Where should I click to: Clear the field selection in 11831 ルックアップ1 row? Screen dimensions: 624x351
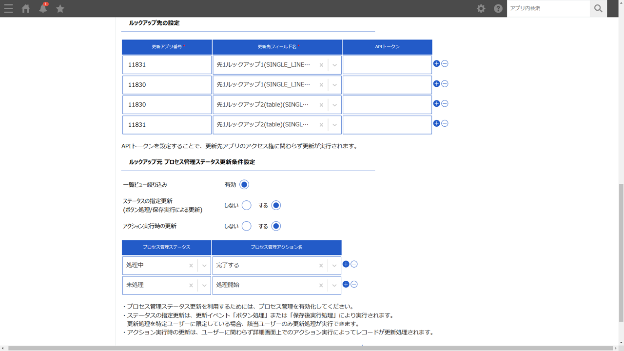[321, 65]
